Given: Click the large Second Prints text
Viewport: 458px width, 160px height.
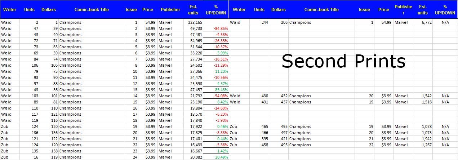Looking at the screenshot, I should tap(343, 61).
